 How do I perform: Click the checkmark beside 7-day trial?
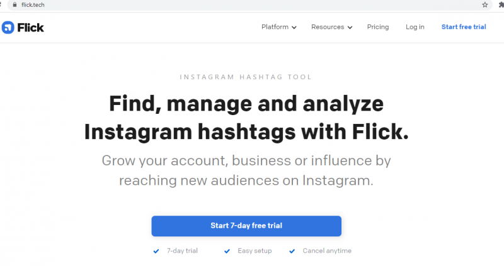pyautogui.click(x=156, y=251)
